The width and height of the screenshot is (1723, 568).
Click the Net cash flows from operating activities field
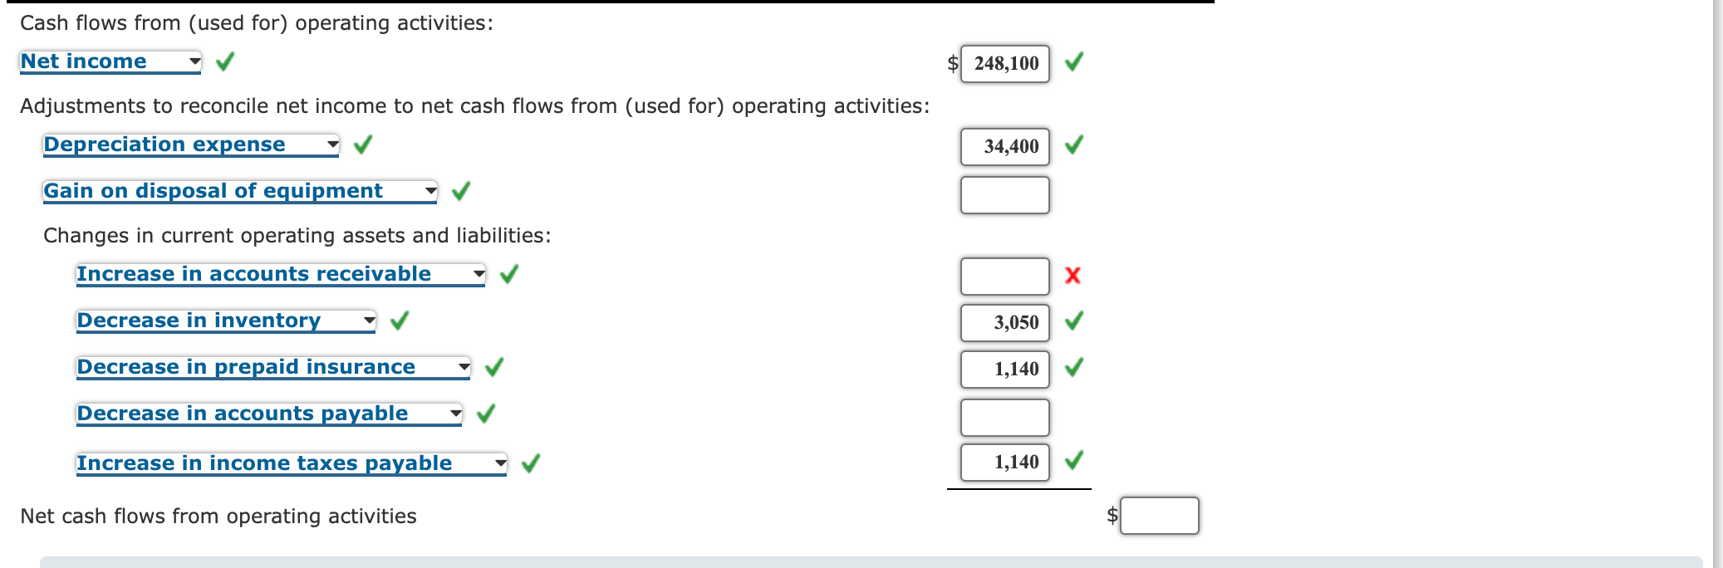tap(1159, 515)
